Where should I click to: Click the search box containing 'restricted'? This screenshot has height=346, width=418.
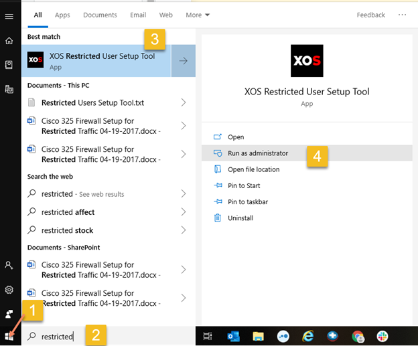click(x=109, y=336)
